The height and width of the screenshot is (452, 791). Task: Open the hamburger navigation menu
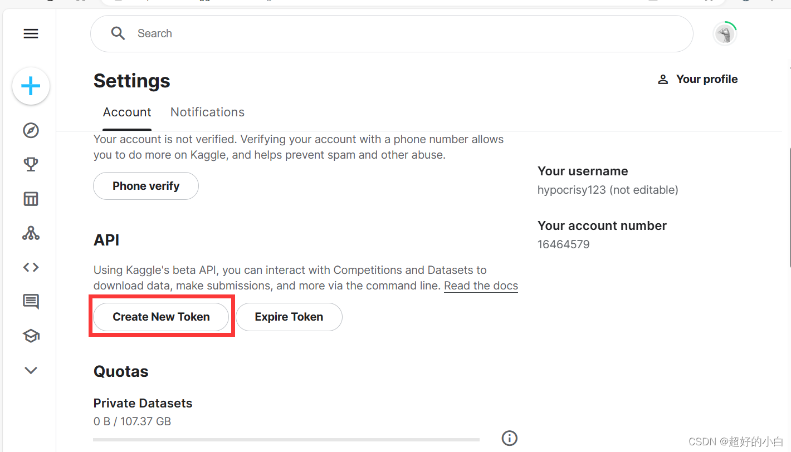click(x=31, y=34)
